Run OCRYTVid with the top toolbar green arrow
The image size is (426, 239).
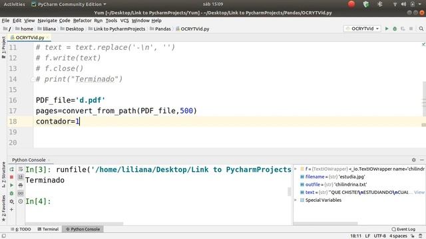387,29
